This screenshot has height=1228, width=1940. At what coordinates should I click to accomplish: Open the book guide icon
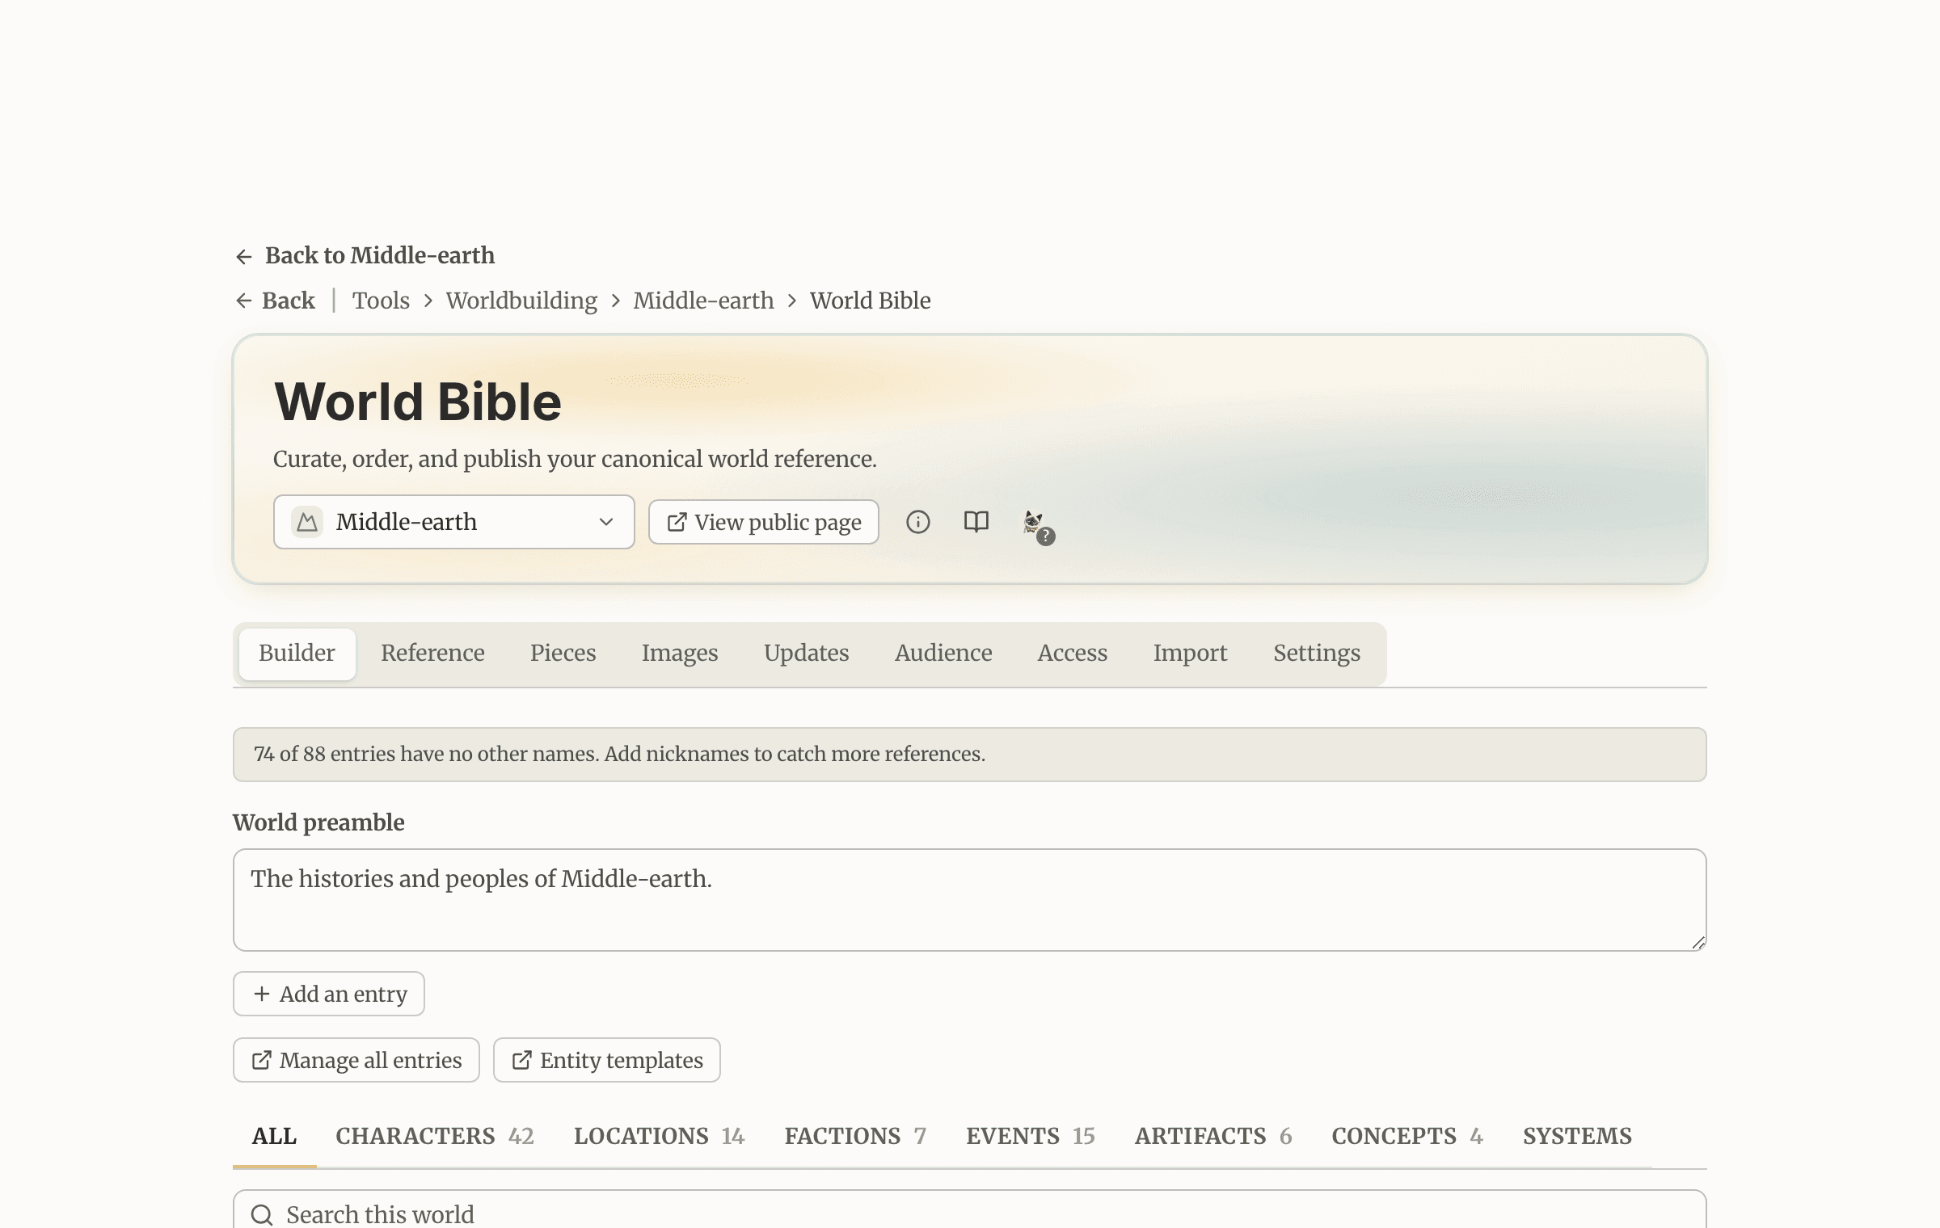976,522
